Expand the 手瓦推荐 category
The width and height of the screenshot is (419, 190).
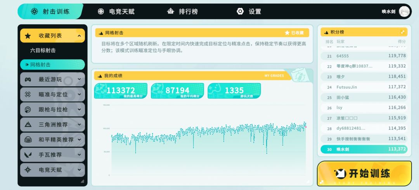pyautogui.click(x=80, y=154)
